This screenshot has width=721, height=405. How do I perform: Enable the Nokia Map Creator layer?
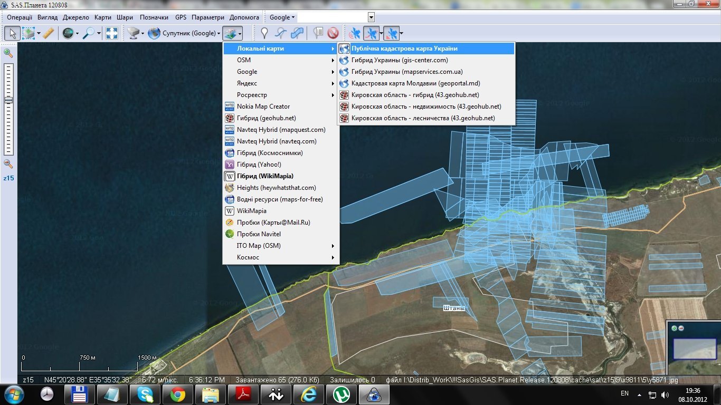coord(263,107)
